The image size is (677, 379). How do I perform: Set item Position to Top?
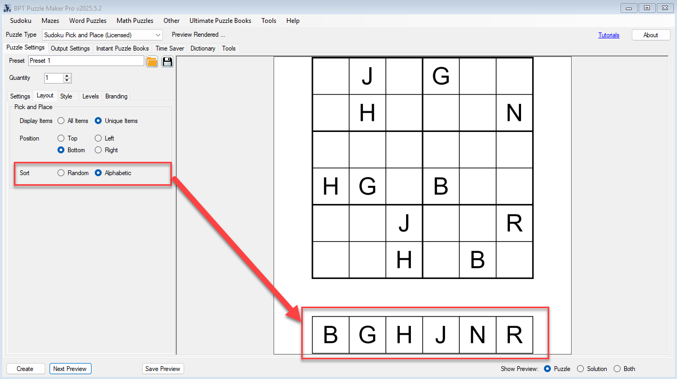coord(61,138)
